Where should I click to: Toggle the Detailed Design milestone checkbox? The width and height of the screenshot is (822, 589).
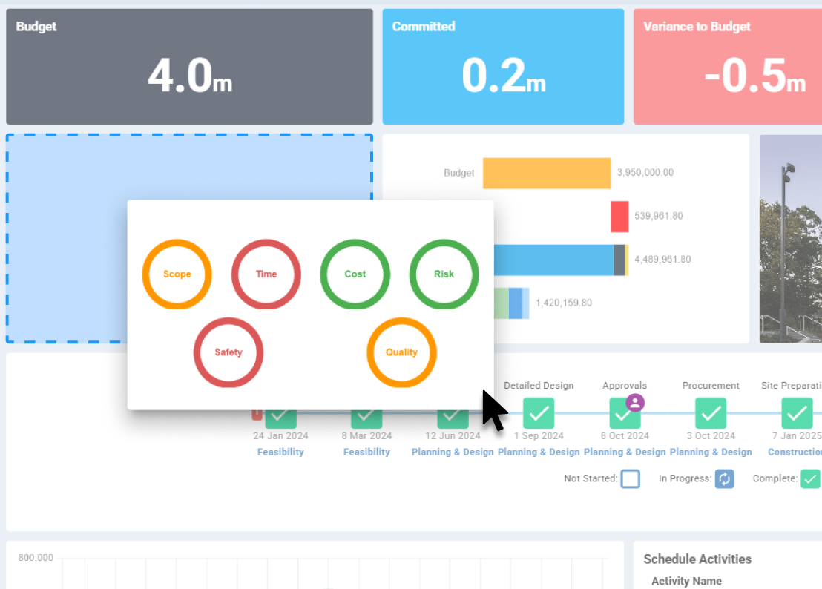(539, 413)
